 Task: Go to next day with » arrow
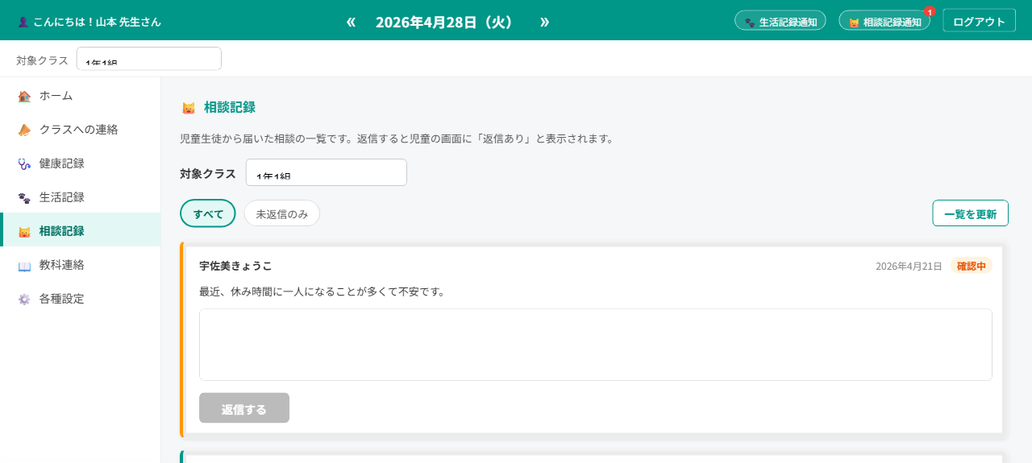pyautogui.click(x=544, y=22)
